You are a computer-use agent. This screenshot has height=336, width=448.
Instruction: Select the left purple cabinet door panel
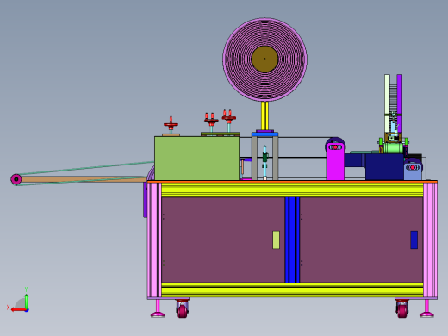(223, 240)
